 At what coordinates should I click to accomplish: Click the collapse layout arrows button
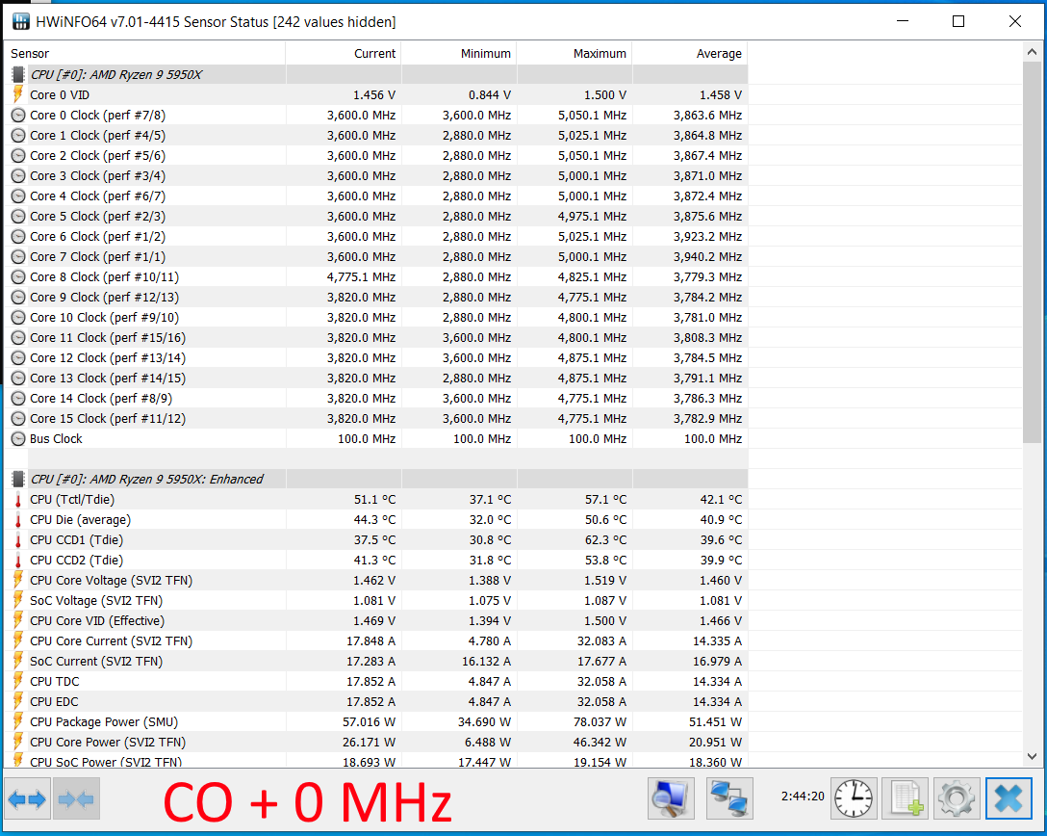pyautogui.click(x=76, y=798)
